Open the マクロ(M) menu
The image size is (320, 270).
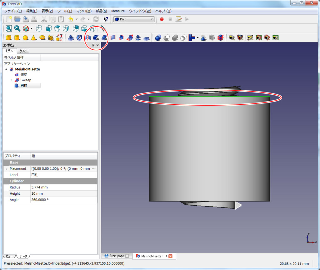pos(84,11)
